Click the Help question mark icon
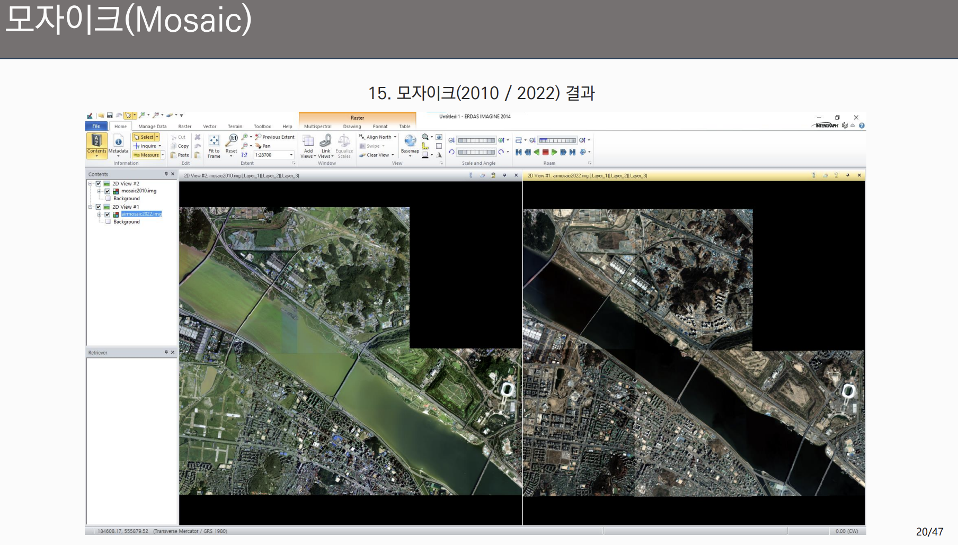 (x=862, y=126)
